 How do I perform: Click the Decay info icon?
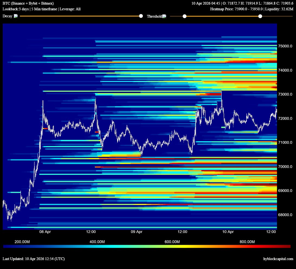(16, 16)
